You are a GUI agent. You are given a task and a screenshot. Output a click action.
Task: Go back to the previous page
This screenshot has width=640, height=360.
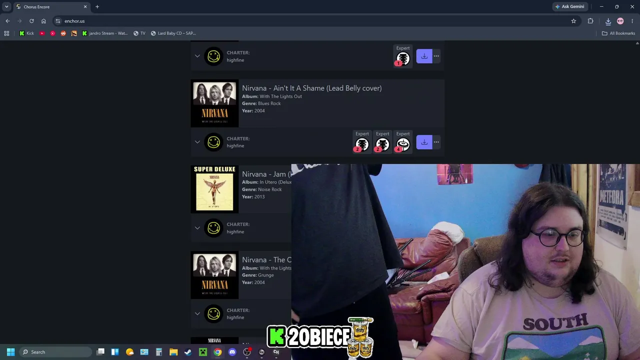click(7, 21)
